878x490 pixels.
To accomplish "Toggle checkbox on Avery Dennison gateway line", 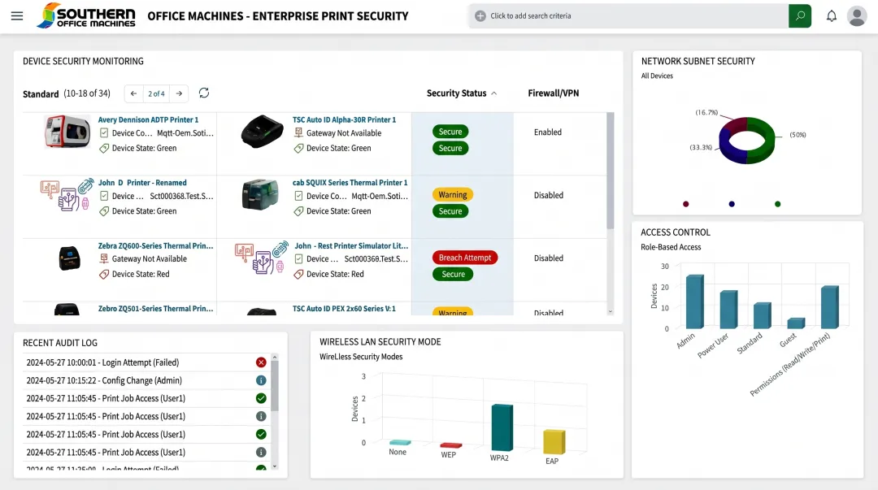I will pos(103,132).
